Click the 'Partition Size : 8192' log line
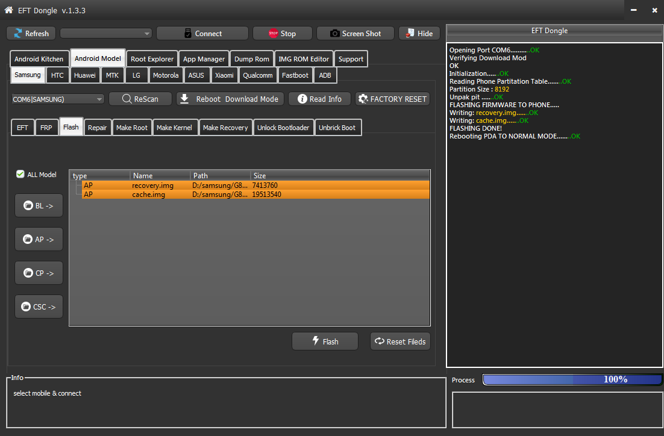 tap(479, 89)
